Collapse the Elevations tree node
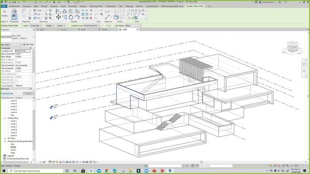Viewport: 310px width, 174px height. pos(5,142)
